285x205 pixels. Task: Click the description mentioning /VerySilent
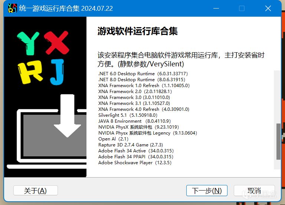(181, 60)
